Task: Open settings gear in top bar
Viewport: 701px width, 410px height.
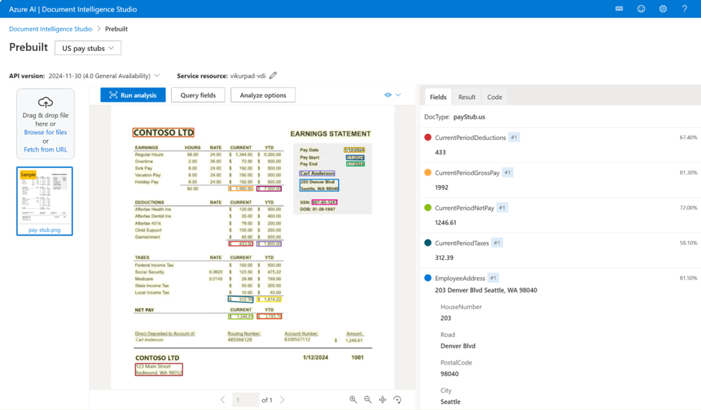Action: pos(663,9)
